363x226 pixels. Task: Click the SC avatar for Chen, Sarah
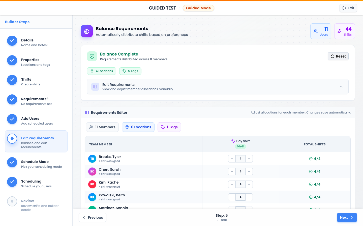point(92,172)
